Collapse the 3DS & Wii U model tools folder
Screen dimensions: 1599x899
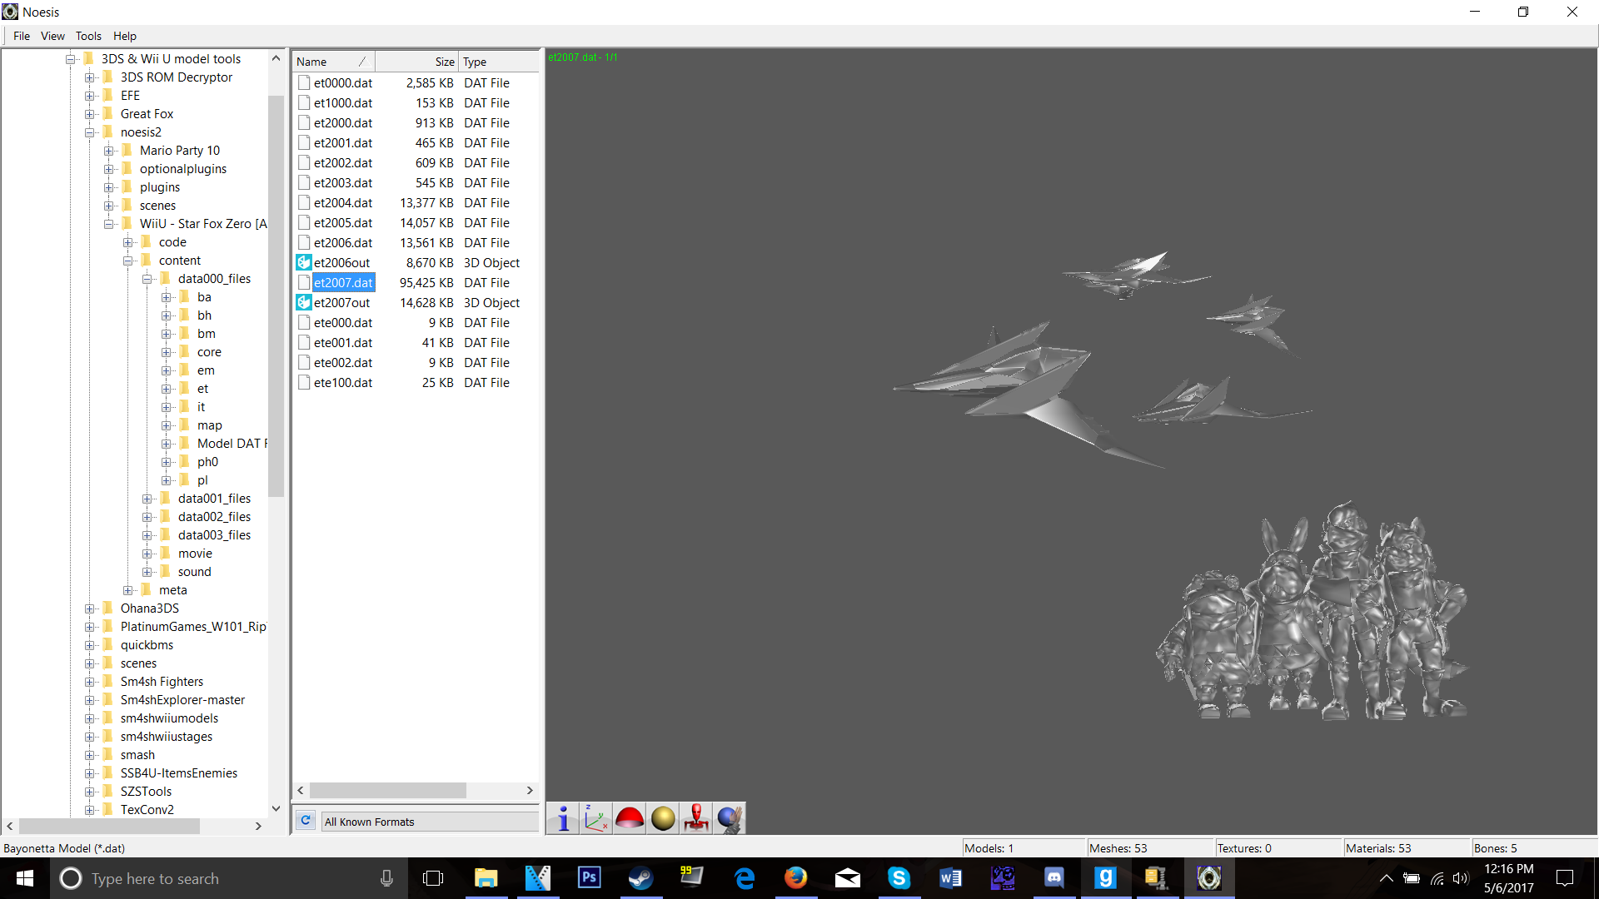71,59
